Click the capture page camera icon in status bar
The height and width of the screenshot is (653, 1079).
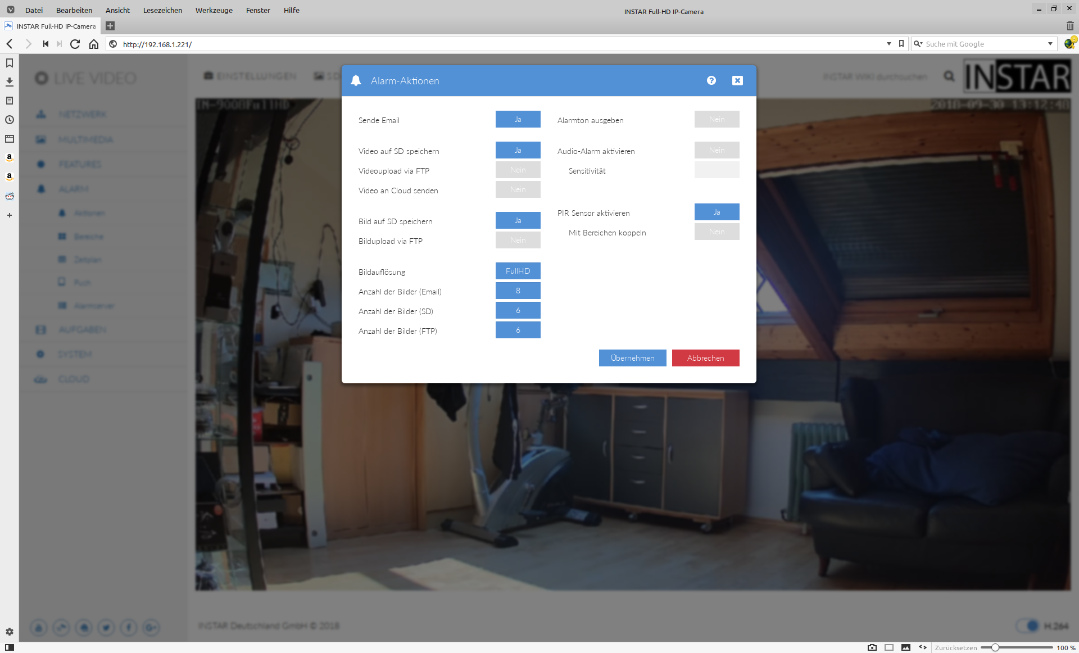click(872, 647)
